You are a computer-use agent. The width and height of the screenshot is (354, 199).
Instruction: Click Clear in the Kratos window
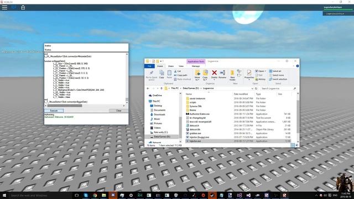[119, 111]
